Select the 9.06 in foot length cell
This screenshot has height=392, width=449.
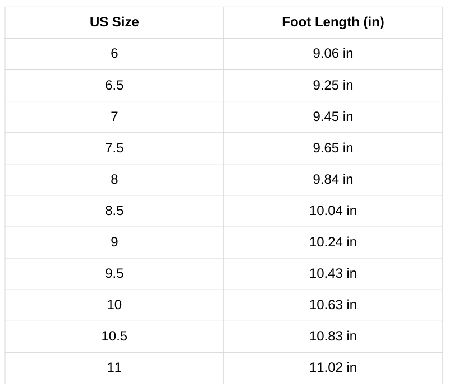pos(333,54)
